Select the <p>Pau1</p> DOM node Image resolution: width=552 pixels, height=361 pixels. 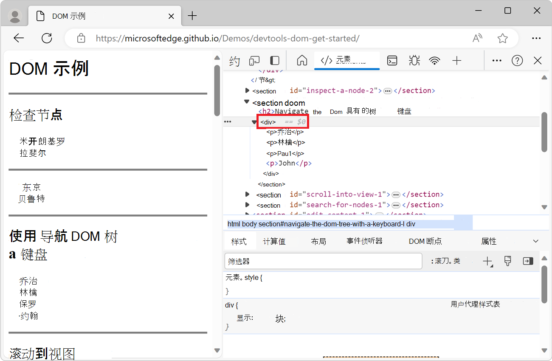[x=285, y=153]
